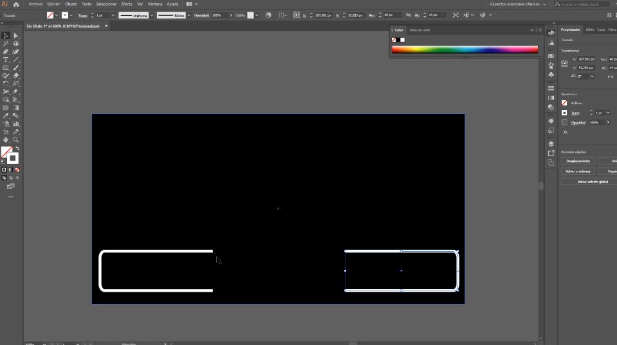Select the Curvature tool
This screenshot has width=617, height=345.
(15, 52)
